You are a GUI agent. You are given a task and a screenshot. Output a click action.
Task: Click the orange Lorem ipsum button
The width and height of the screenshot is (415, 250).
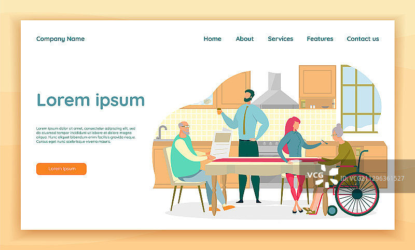tap(61, 169)
